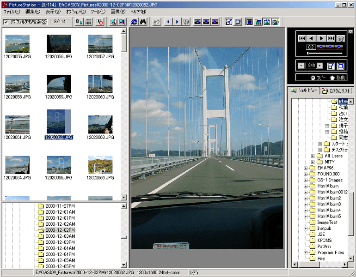Go to next image using main toolbar arrow
The width and height of the screenshot is (356, 277).
[177, 22]
